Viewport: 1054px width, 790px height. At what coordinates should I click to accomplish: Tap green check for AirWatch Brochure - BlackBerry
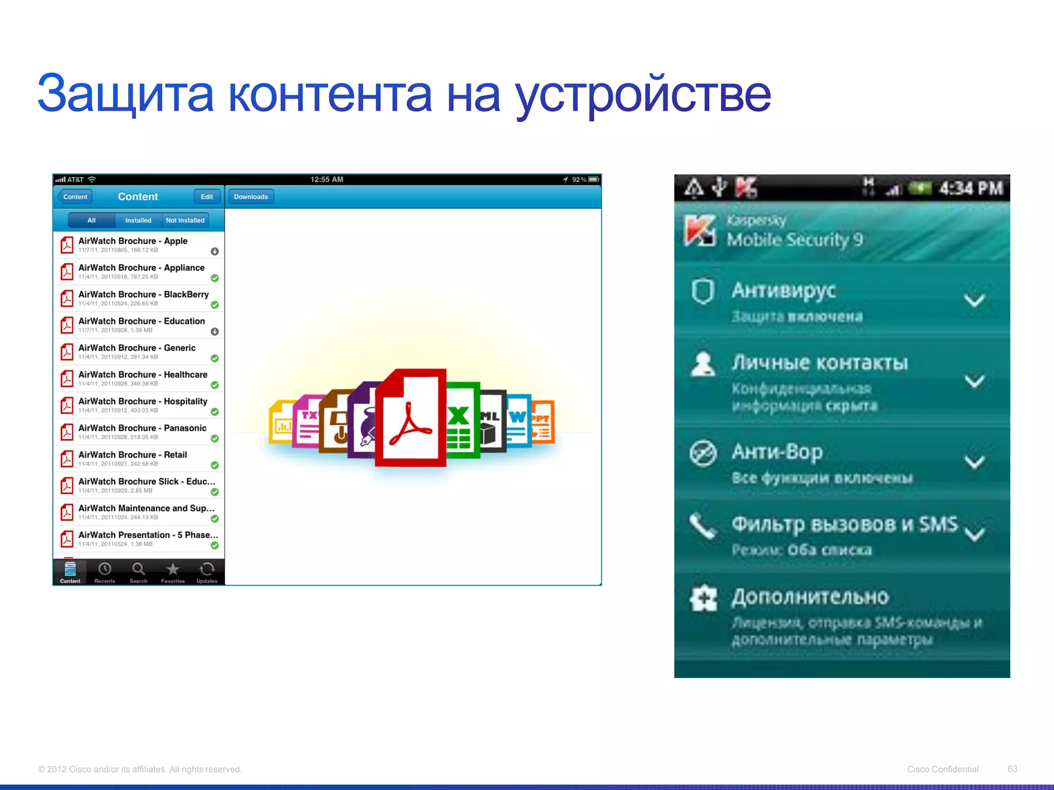pyautogui.click(x=215, y=305)
